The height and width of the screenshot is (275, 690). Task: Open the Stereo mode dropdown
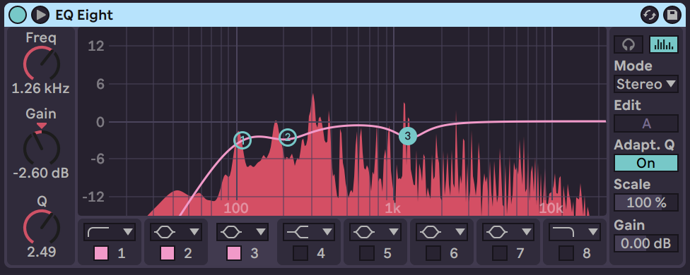646,84
